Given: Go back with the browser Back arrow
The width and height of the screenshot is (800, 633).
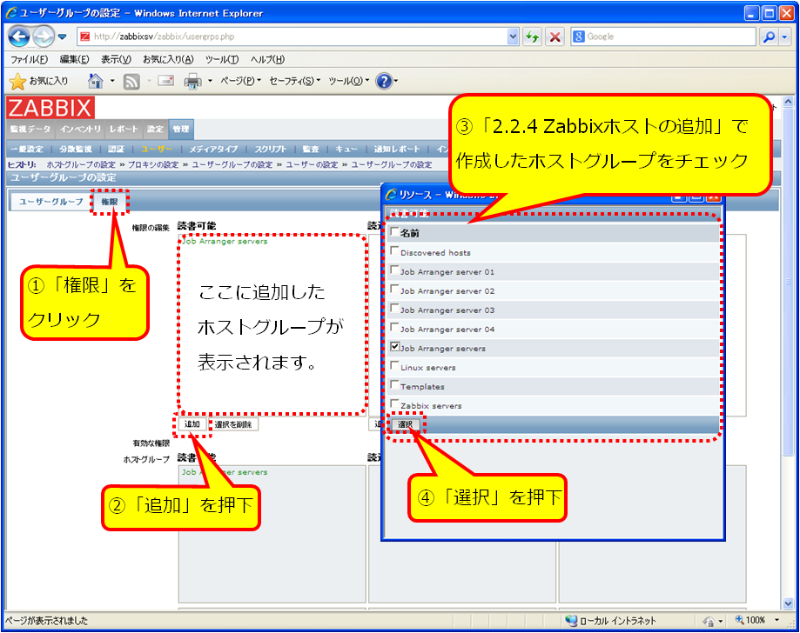Looking at the screenshot, I should pyautogui.click(x=19, y=37).
